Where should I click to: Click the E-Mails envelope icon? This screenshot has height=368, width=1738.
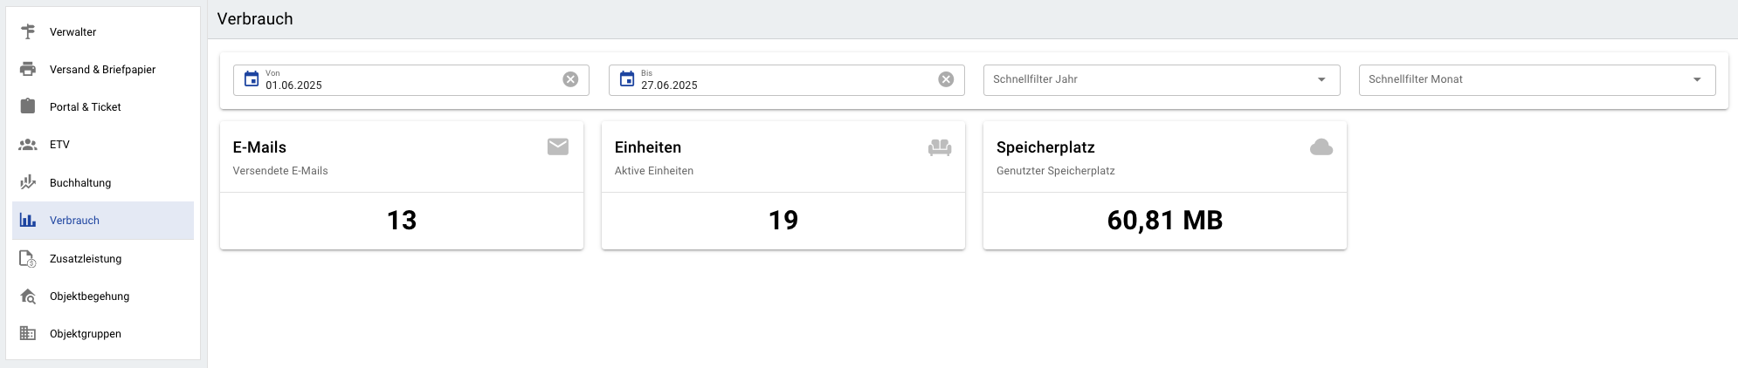coord(558,147)
